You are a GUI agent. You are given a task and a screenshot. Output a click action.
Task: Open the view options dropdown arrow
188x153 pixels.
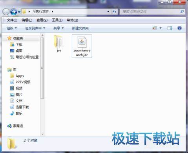[161, 28]
